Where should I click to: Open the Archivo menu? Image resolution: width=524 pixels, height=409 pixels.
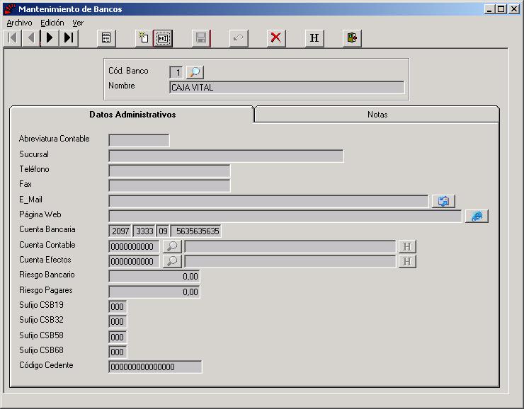(19, 23)
